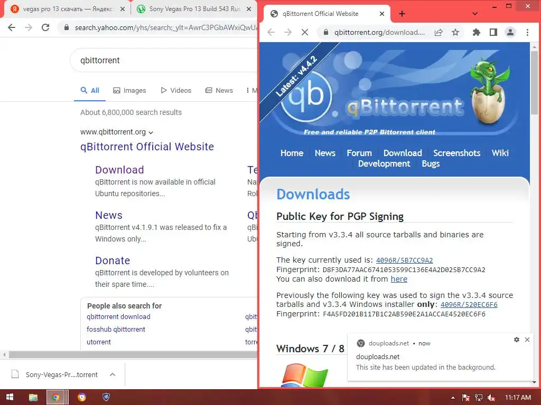This screenshot has height=405, width=541.
Task: Open the Download sitelink in search results
Action: (x=119, y=170)
